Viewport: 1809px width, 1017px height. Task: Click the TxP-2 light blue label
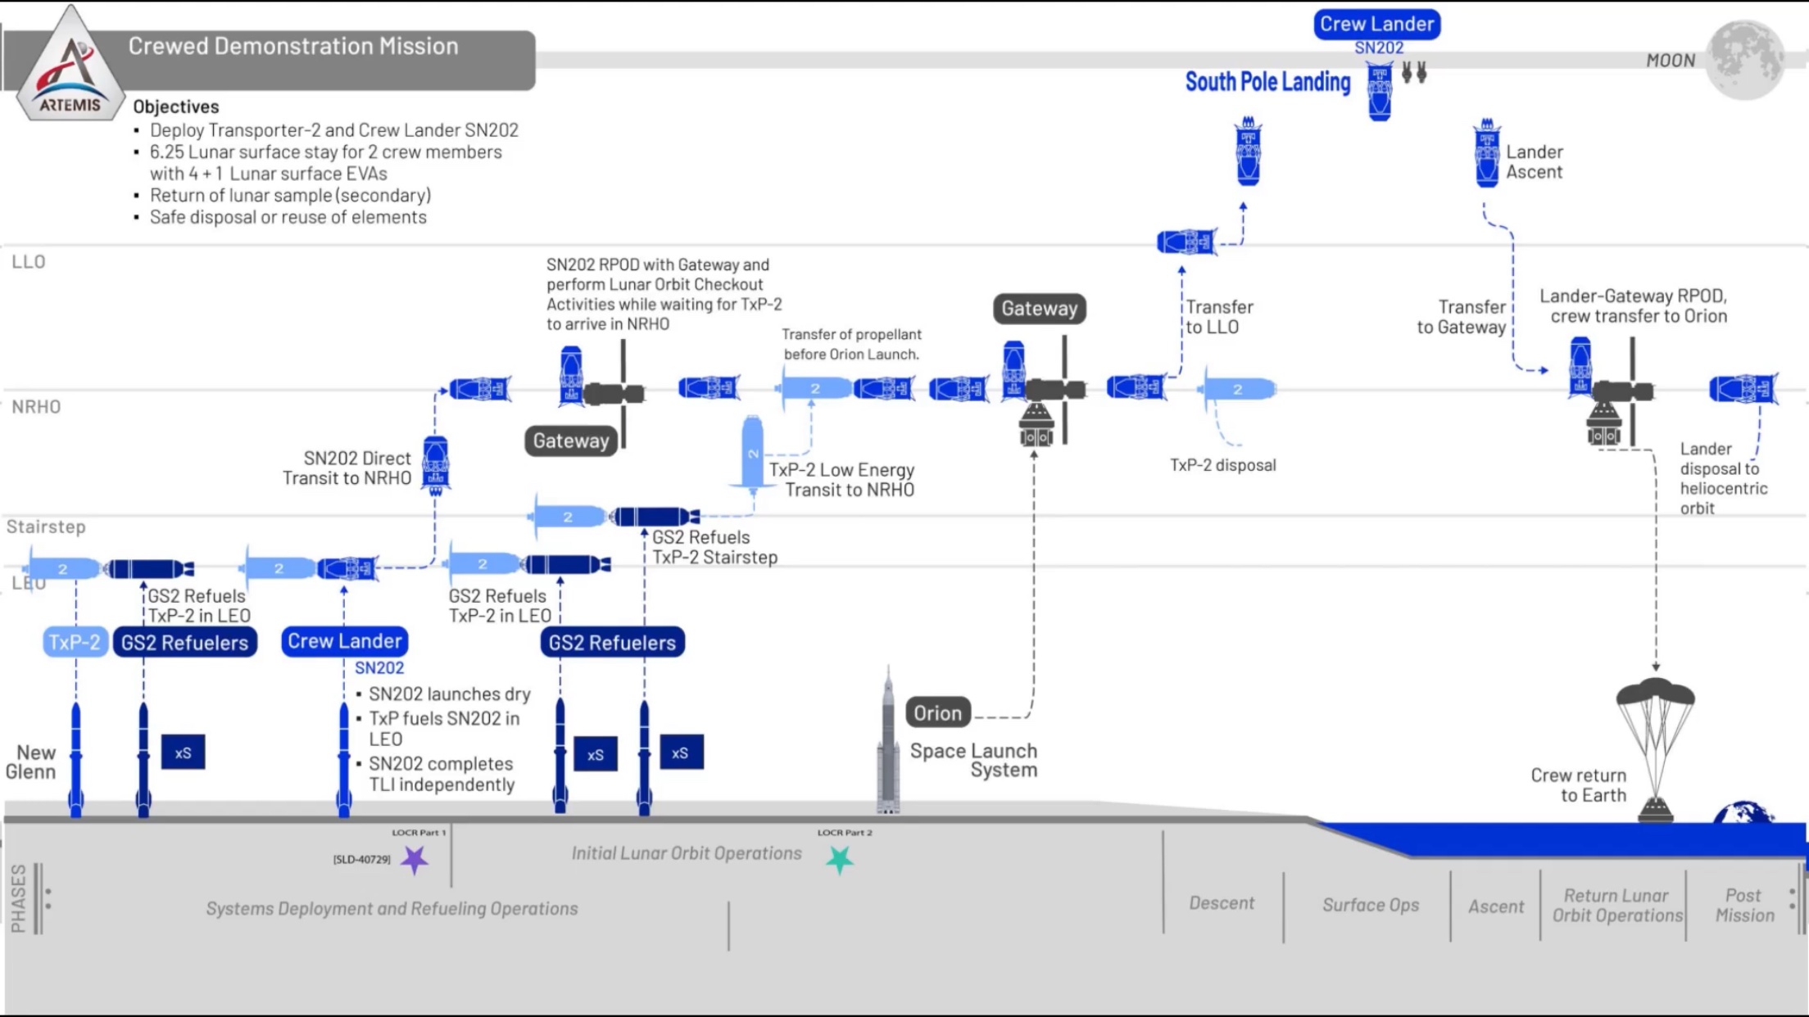coord(75,642)
